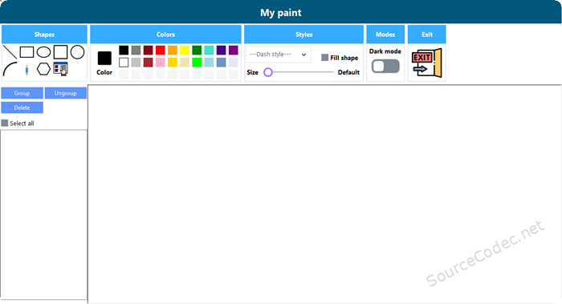Select the Line shape tool
The width and height of the screenshot is (562, 304).
coord(10,52)
